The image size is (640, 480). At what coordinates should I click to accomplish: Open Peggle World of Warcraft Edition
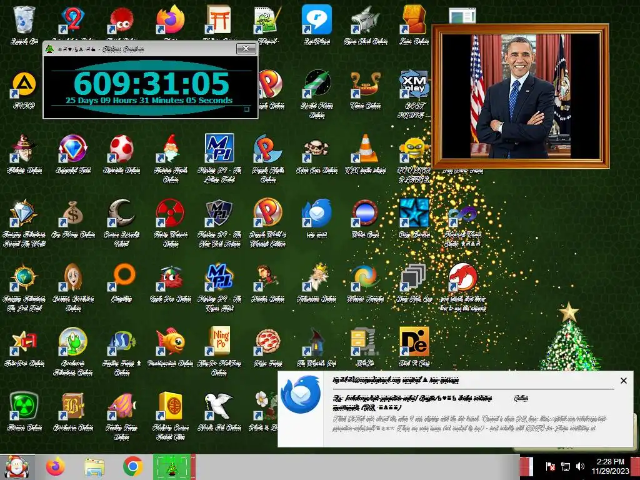point(267,213)
